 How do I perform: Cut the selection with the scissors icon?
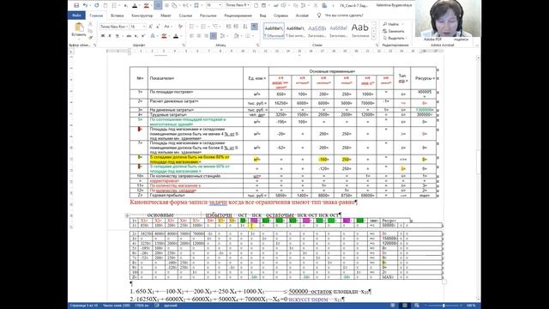click(x=90, y=25)
